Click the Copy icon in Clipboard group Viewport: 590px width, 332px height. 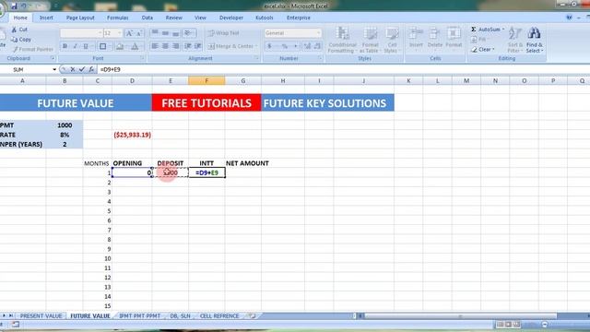click(x=15, y=39)
